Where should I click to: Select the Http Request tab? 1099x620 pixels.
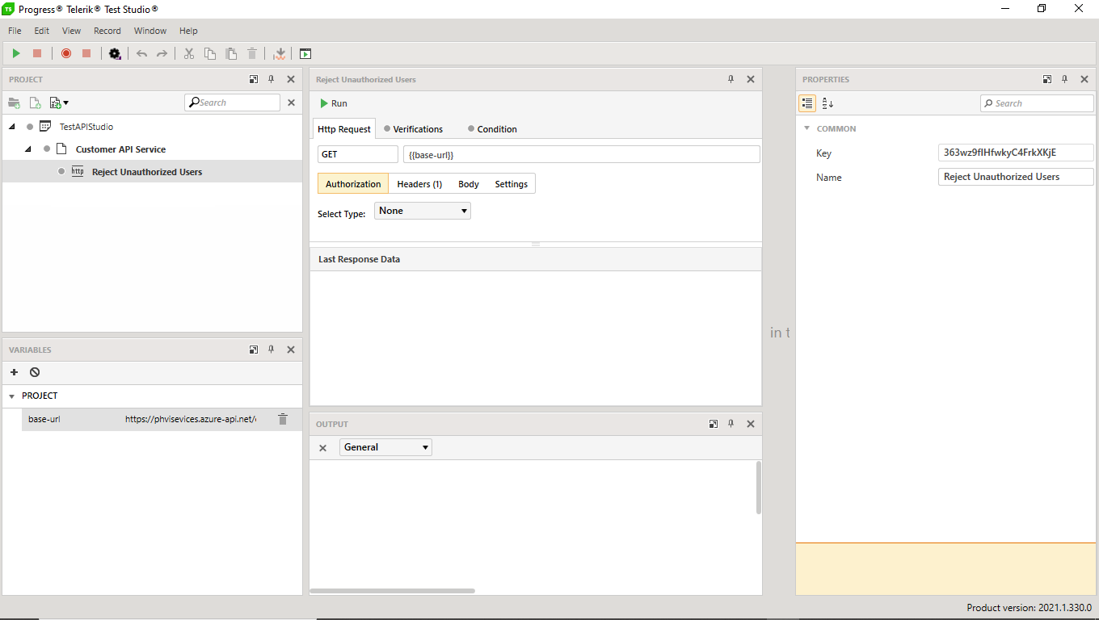tap(344, 129)
